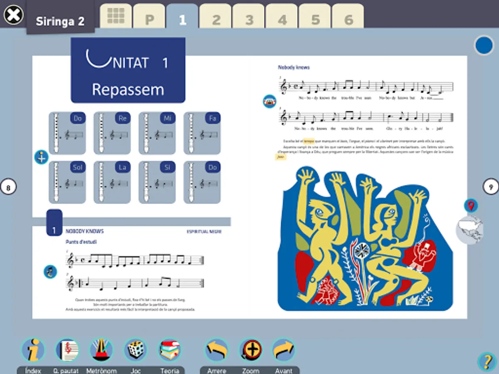The width and height of the screenshot is (499, 374).
Task: Open the Teoria books icon
Action: (170, 350)
